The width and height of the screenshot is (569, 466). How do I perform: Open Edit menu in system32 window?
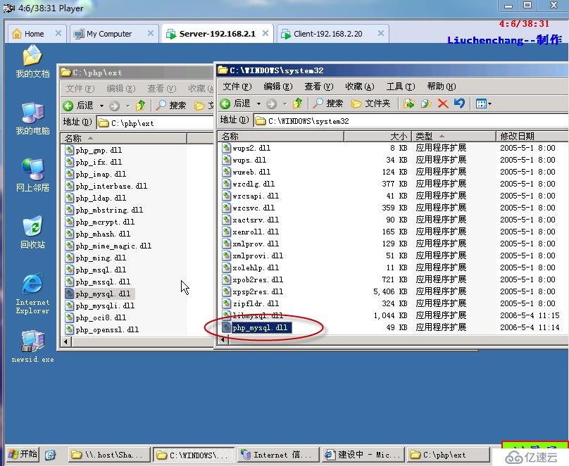pos(278,87)
